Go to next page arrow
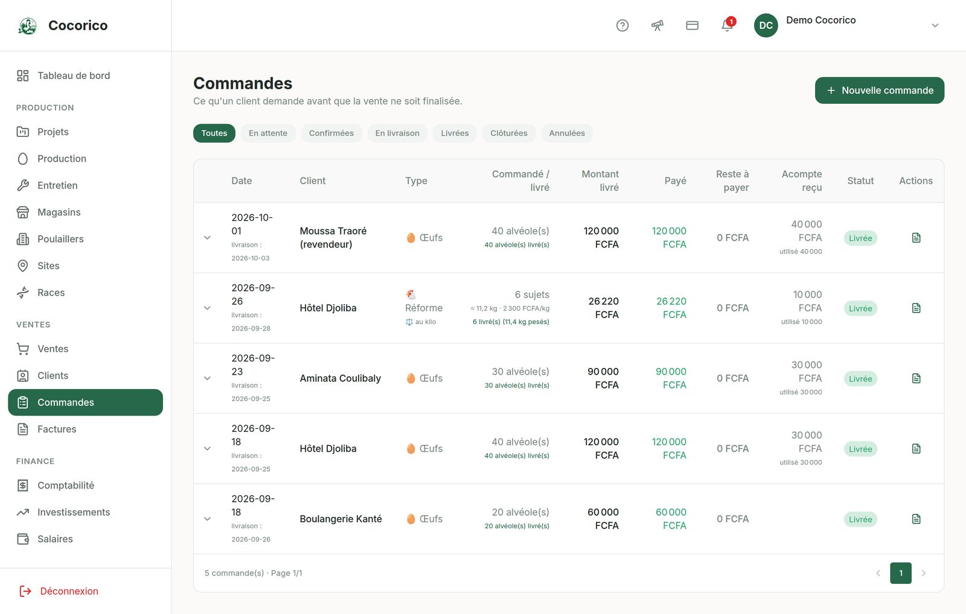966x614 pixels. (923, 573)
